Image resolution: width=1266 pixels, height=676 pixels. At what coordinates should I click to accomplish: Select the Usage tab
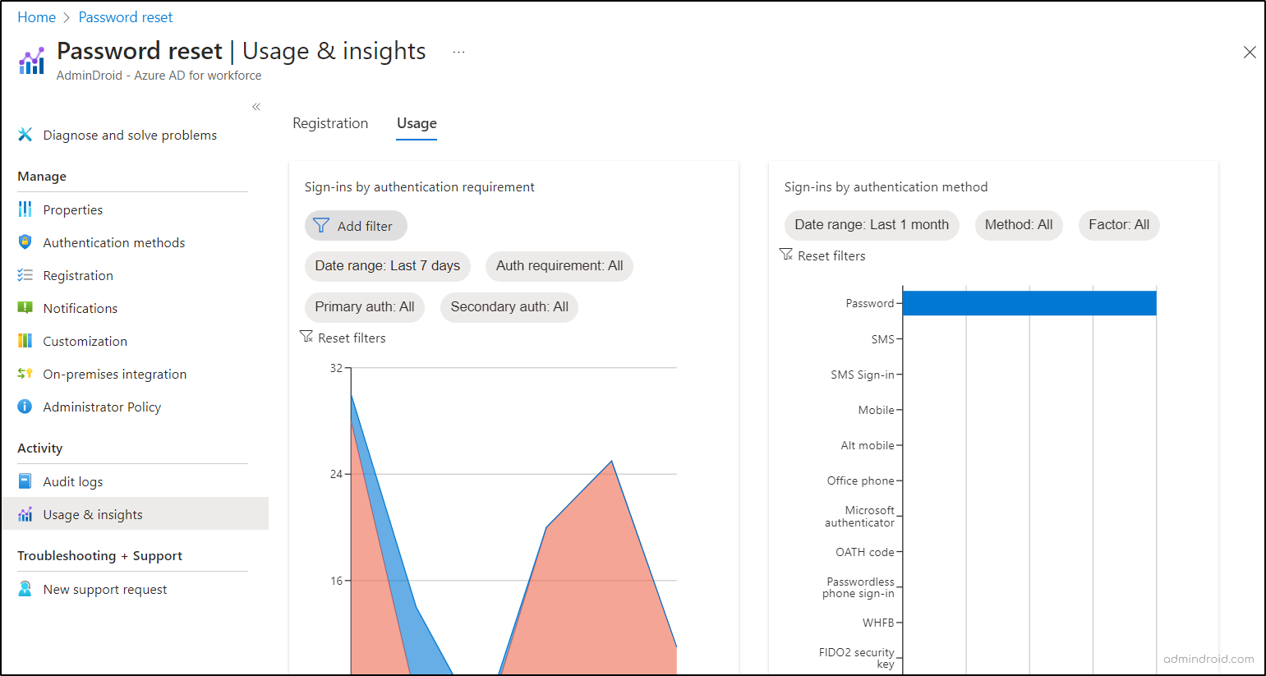coord(416,122)
